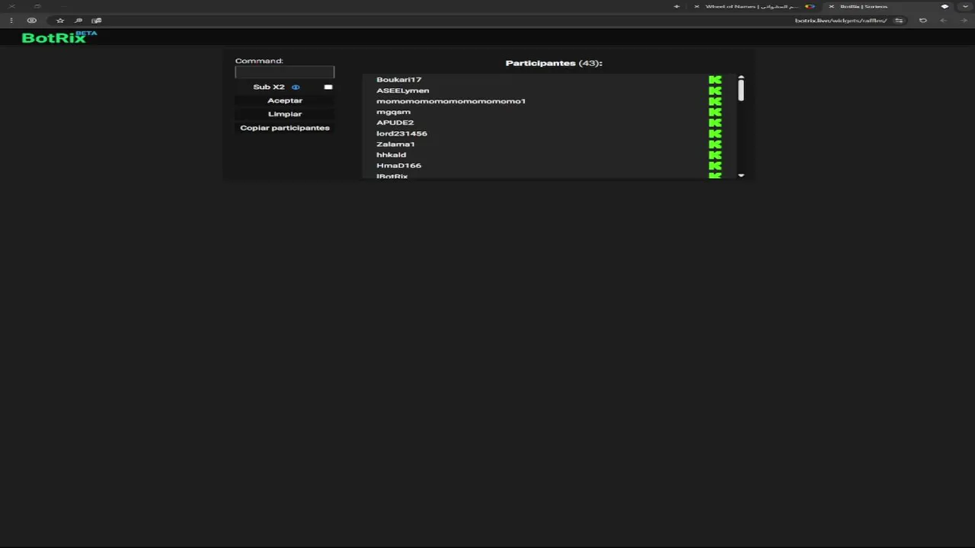Close the BotRix | Sorteos tab
The width and height of the screenshot is (975, 548).
(x=831, y=7)
